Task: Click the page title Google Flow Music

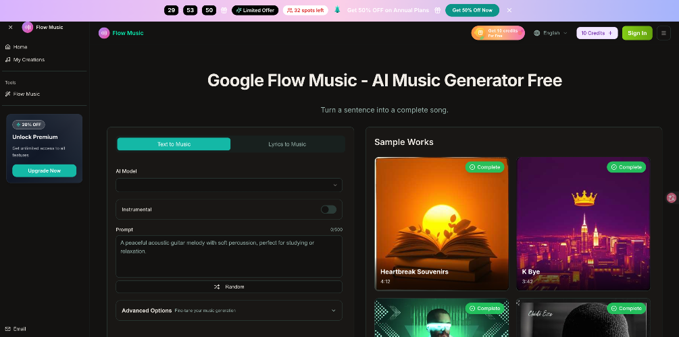Action: 384,80
